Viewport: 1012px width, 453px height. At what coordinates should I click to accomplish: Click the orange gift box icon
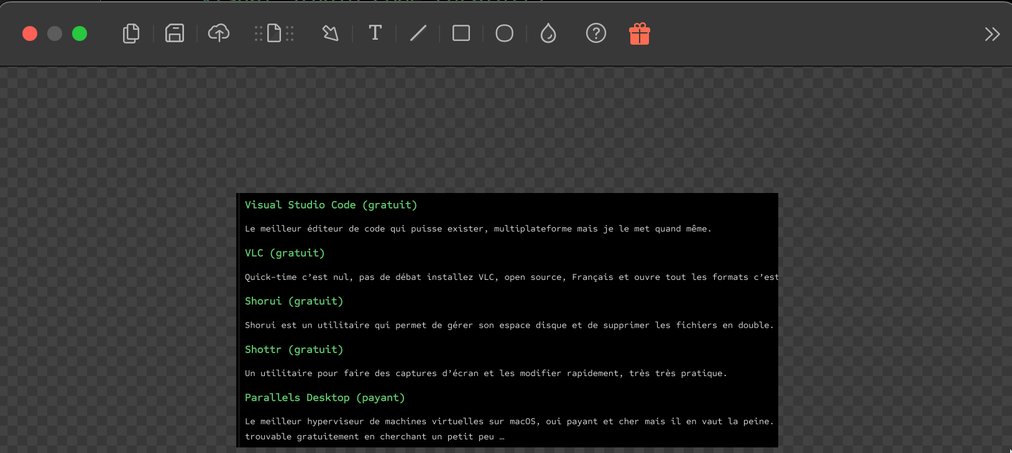[639, 34]
